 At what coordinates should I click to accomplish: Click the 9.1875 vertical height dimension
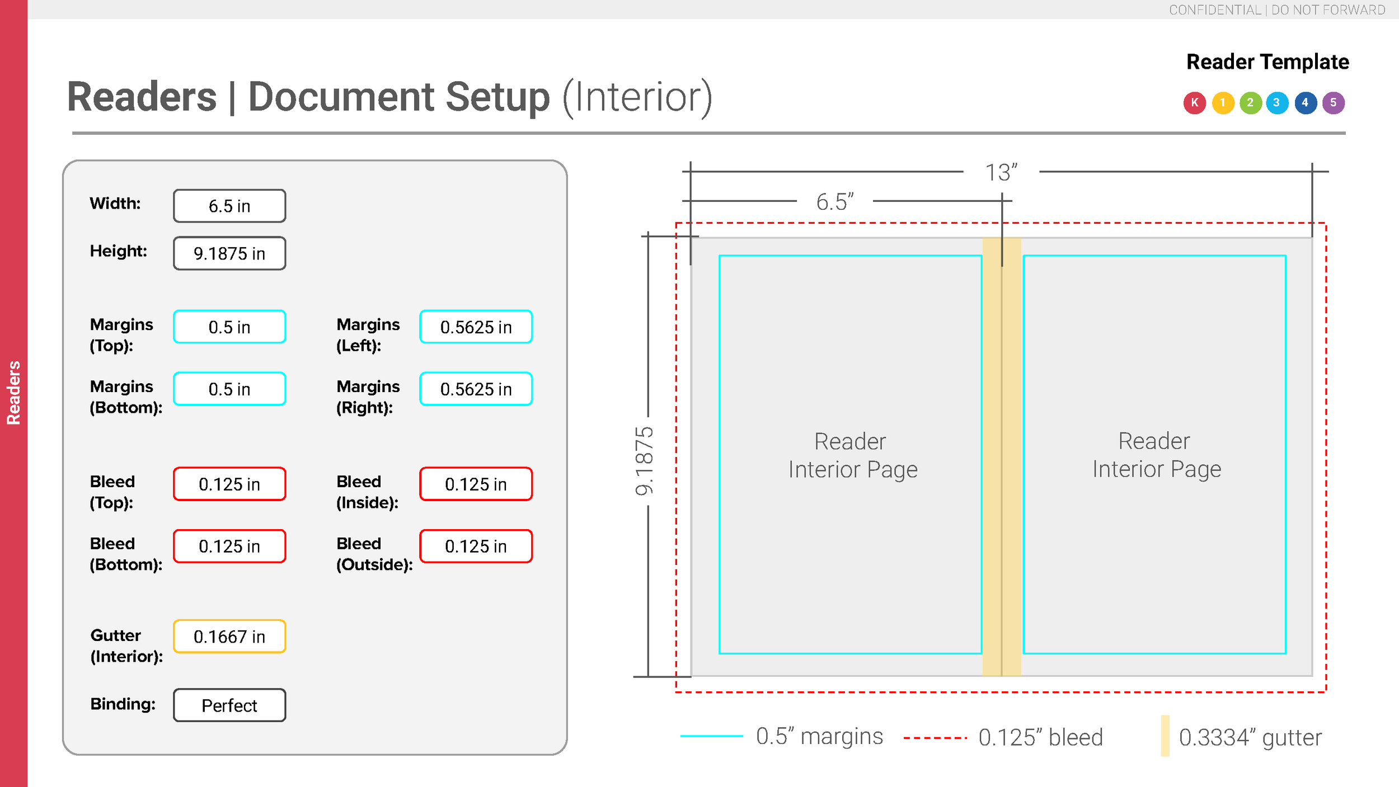point(644,461)
